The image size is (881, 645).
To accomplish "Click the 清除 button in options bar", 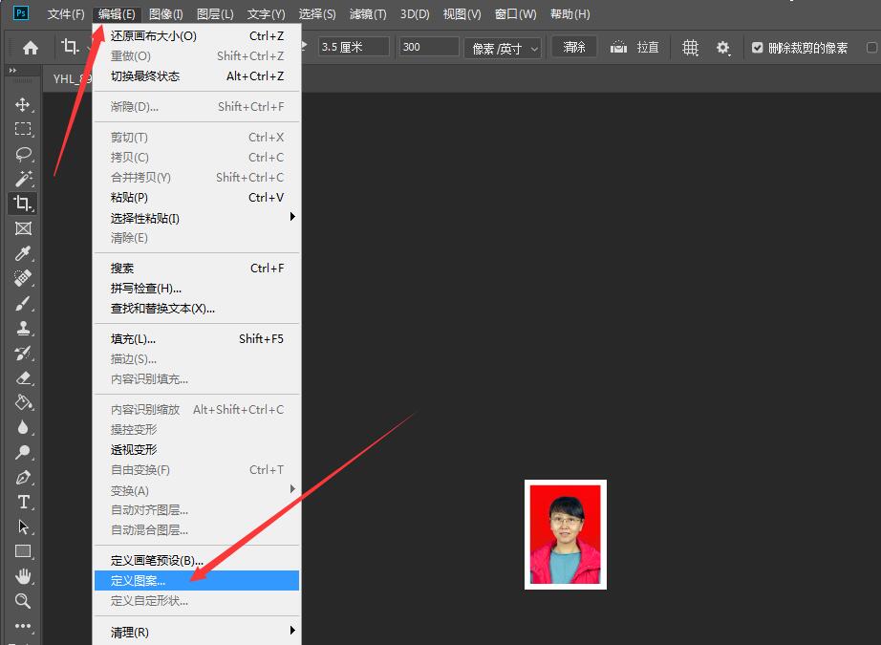I will 574,47.
